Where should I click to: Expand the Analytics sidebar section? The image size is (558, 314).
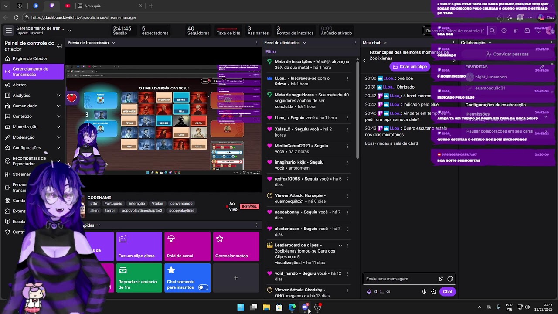(x=58, y=96)
